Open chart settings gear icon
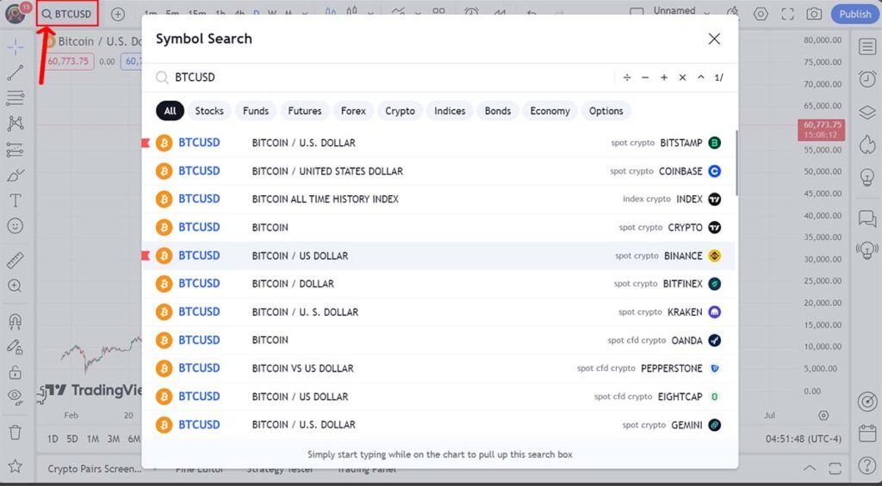 click(x=761, y=14)
